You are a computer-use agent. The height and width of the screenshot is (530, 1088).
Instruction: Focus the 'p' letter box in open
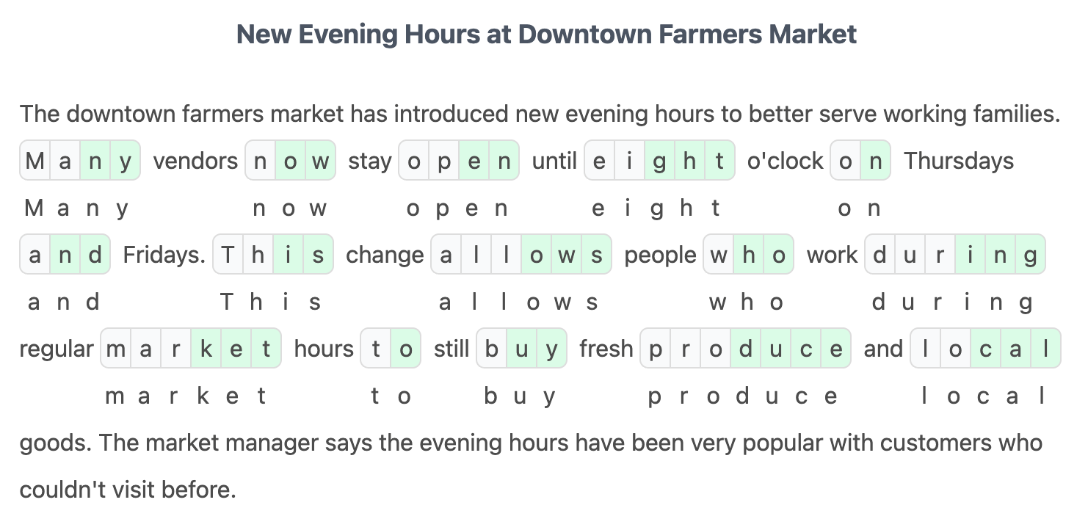[x=444, y=161]
